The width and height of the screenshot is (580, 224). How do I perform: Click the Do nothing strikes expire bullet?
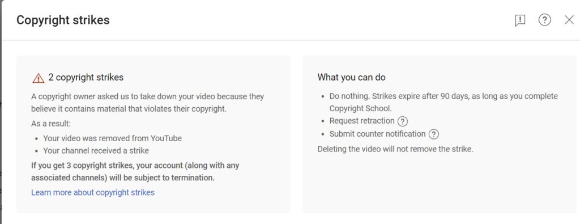443,102
